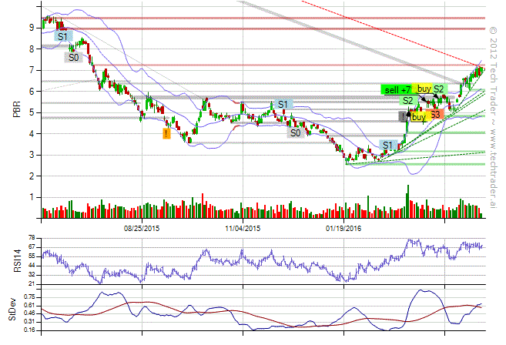Select the S1 label above the November 2015 candles

[283, 105]
